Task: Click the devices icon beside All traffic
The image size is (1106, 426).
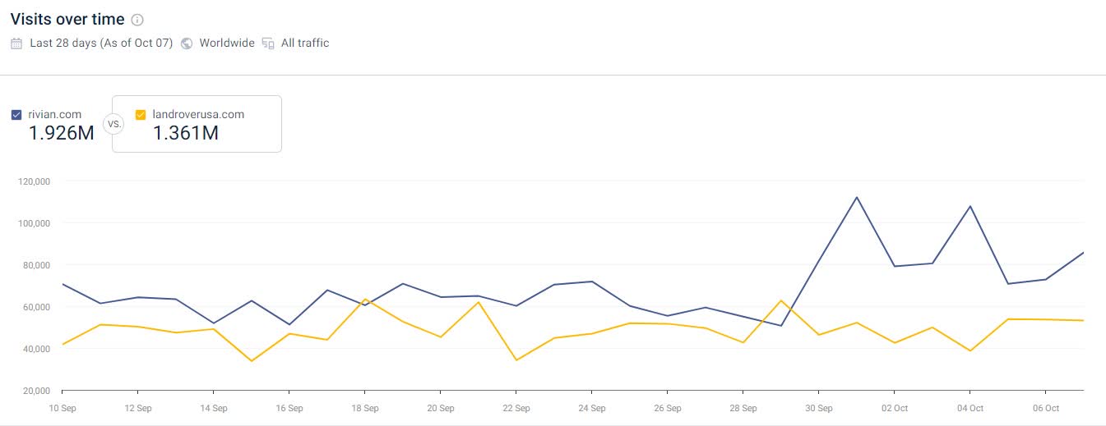Action: (268, 44)
